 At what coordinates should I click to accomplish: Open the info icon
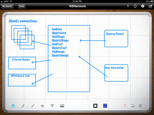[143, 6]
